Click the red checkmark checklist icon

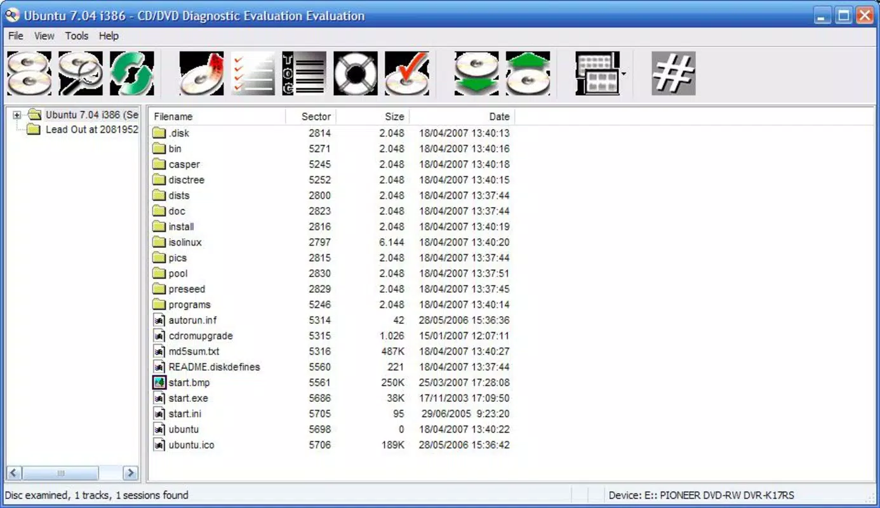(253, 74)
